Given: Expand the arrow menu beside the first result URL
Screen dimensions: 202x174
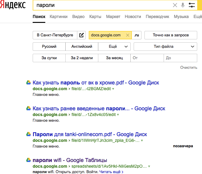Looking at the screenshot, I should point(113,89).
